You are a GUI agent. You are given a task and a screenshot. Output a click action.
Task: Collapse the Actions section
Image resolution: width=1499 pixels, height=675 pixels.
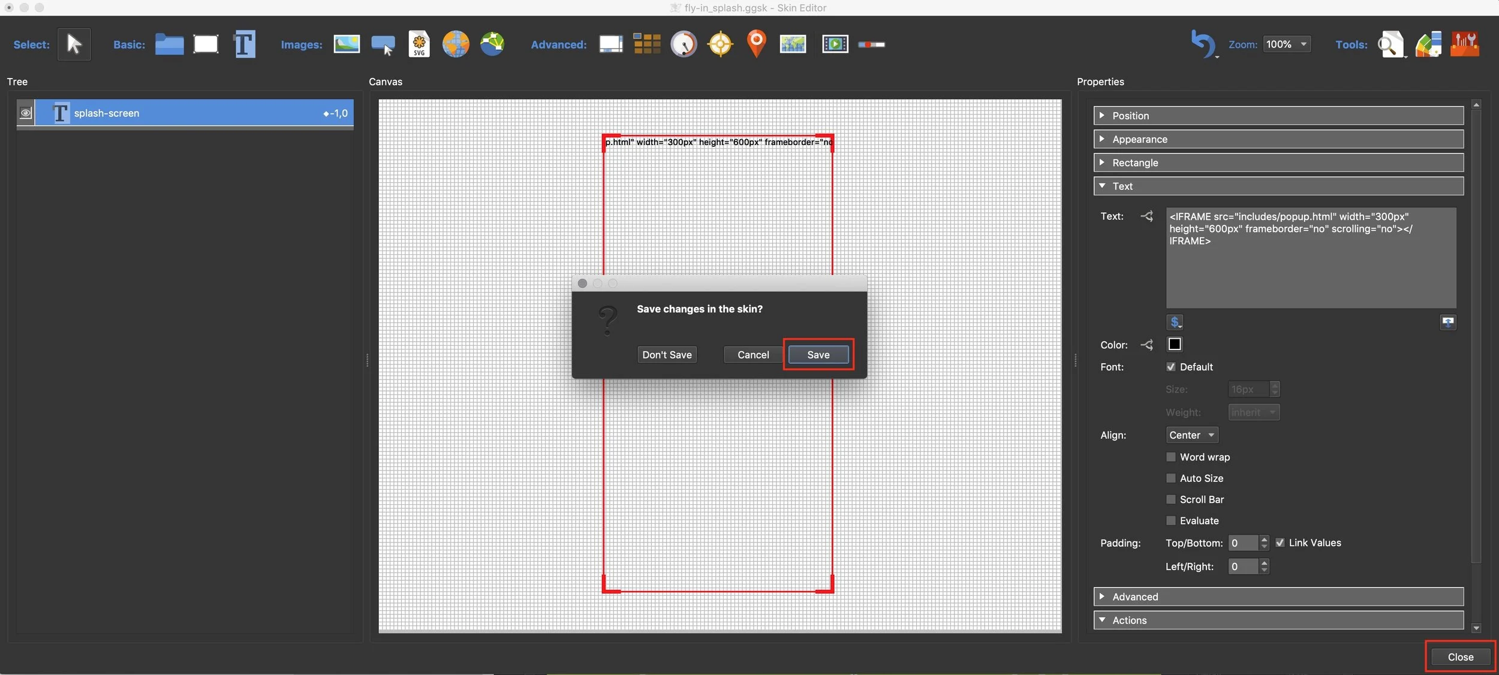click(x=1278, y=620)
